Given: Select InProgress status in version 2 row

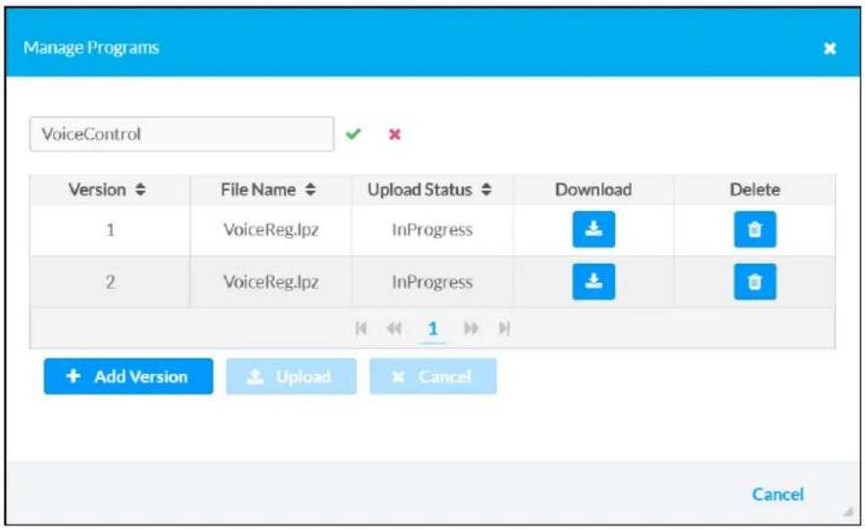Looking at the screenshot, I should click(x=432, y=282).
